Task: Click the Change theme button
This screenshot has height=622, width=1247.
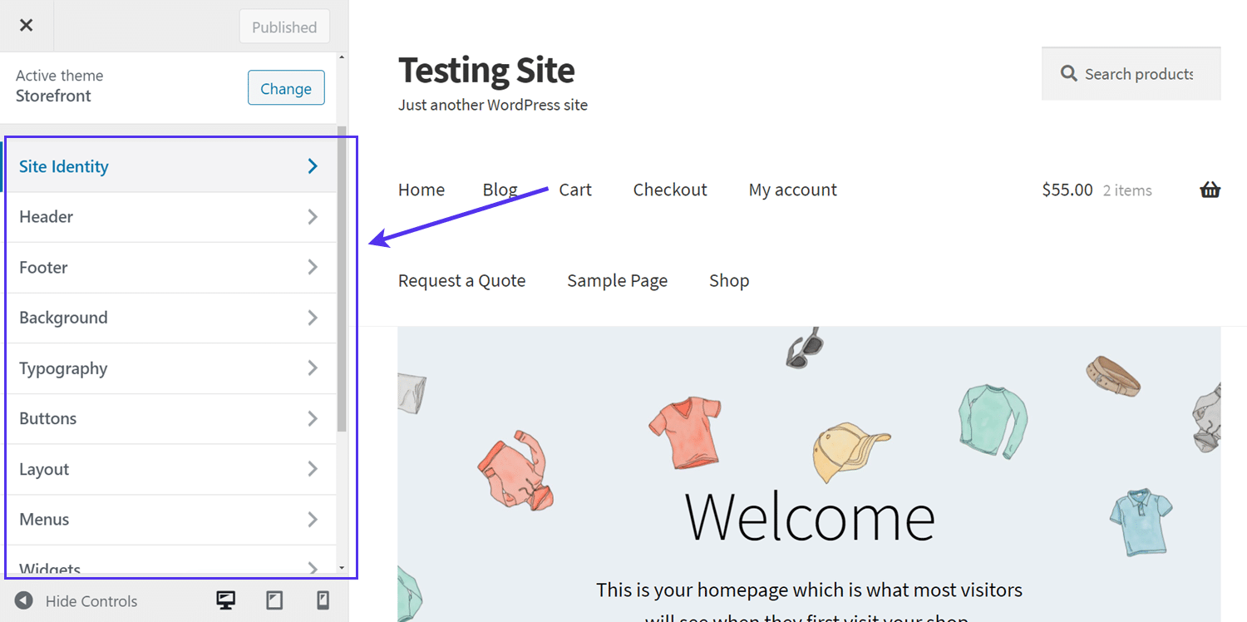Action: 286,87
